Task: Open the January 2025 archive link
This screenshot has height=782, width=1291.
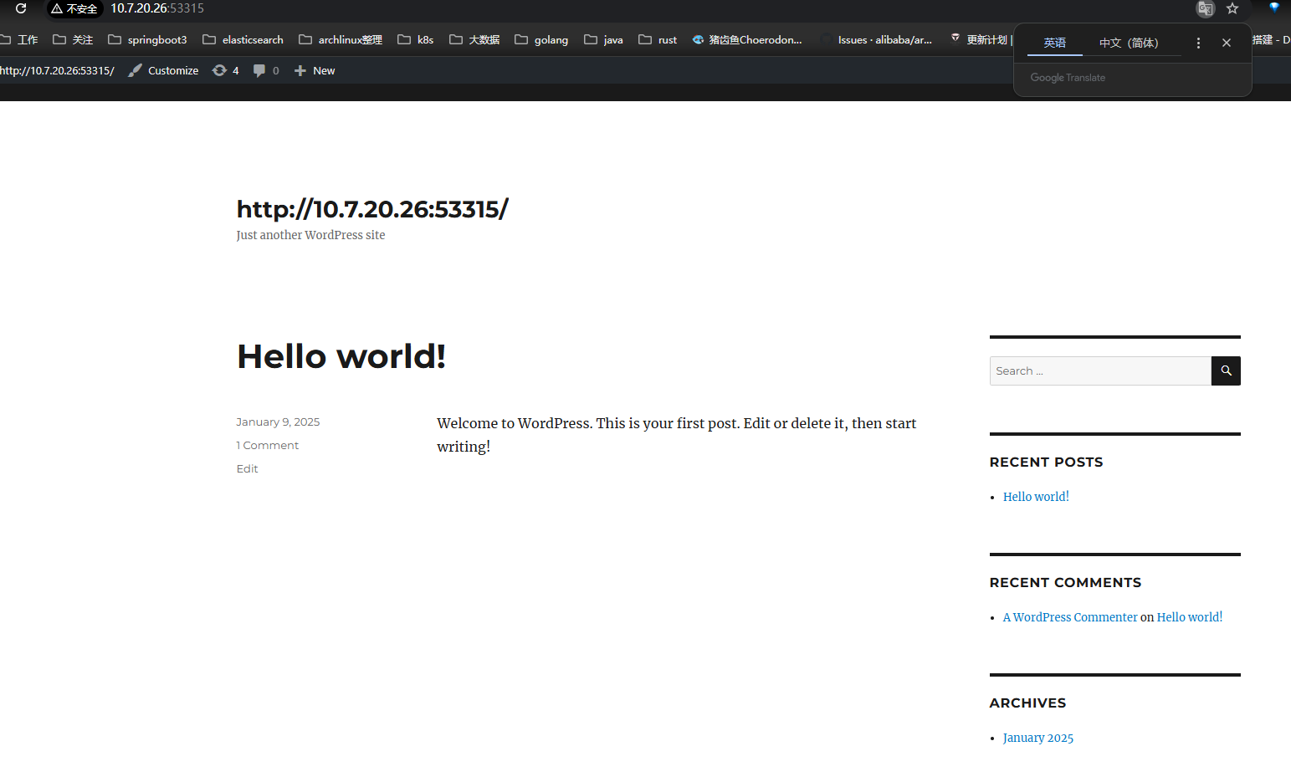Action: (x=1037, y=738)
